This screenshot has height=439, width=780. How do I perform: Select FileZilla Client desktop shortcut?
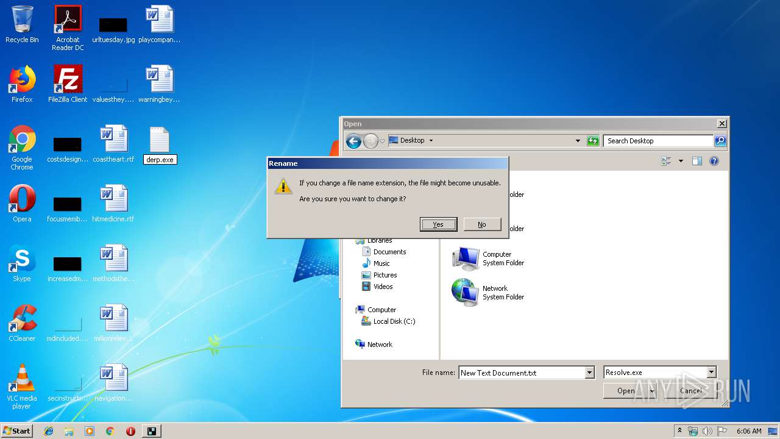click(68, 84)
